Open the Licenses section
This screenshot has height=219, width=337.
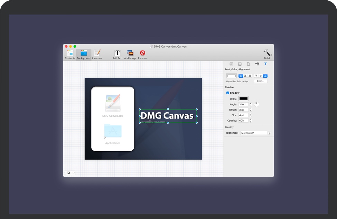point(97,53)
